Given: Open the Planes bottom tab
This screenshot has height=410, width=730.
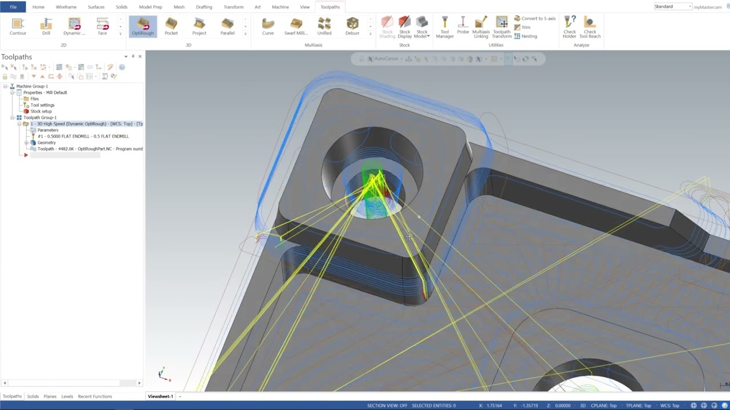Looking at the screenshot, I should 50,396.
